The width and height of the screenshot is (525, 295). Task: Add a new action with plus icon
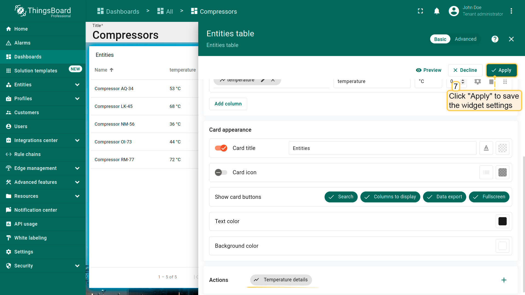pyautogui.click(x=504, y=280)
